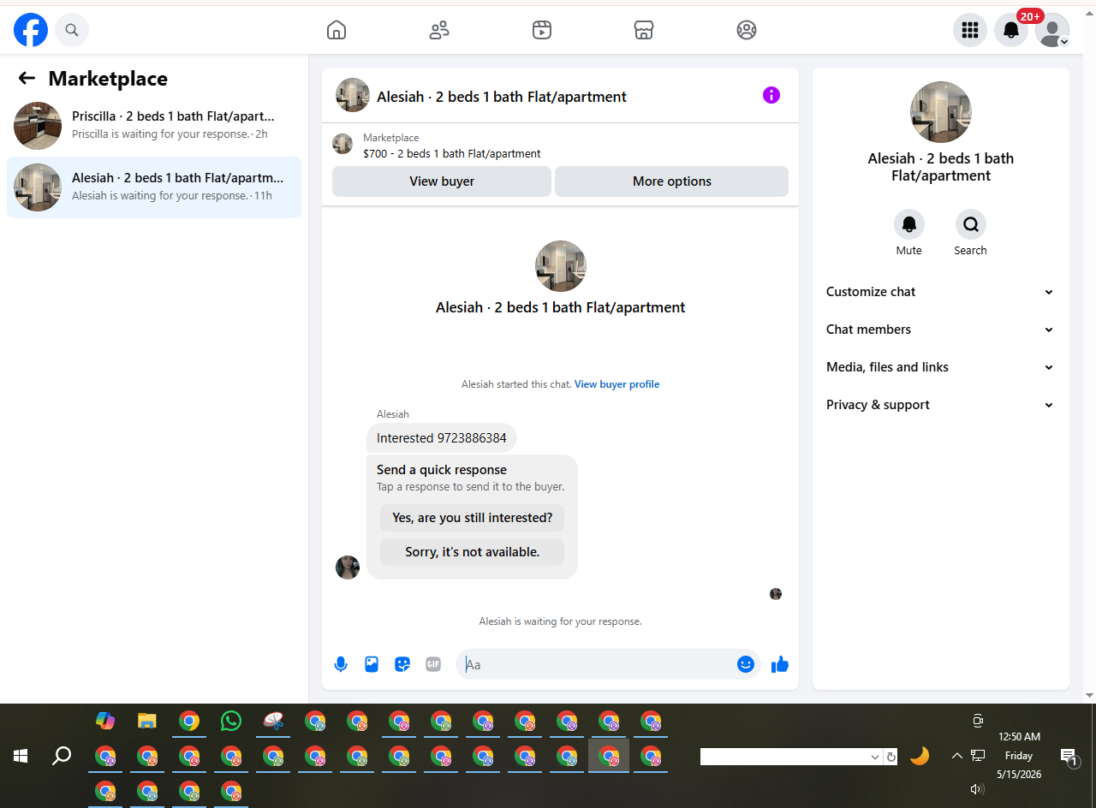Open the Friends icon in top navigation
Viewport: 1096px width, 808px height.
pos(439,30)
